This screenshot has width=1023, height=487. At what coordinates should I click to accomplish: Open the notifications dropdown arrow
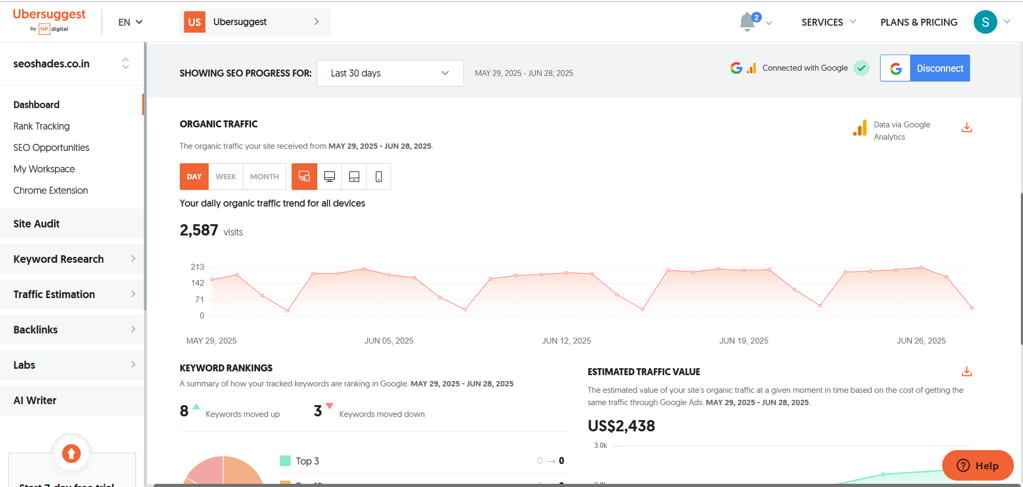(769, 23)
